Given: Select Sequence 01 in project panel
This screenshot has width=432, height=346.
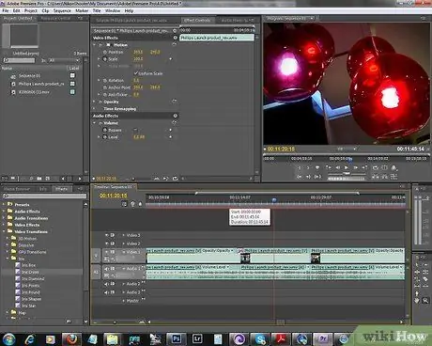Looking at the screenshot, I should coord(29,76).
